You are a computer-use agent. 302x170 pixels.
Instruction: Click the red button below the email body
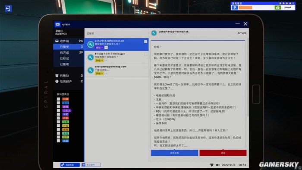pyautogui.click(x=223, y=153)
